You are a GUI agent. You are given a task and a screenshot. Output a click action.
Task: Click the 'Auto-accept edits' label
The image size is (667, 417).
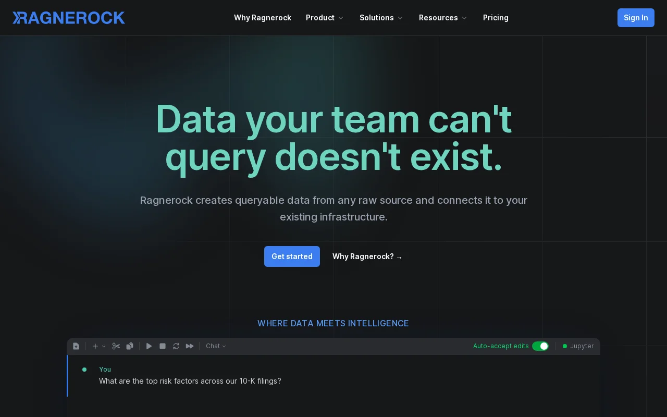pyautogui.click(x=501, y=346)
